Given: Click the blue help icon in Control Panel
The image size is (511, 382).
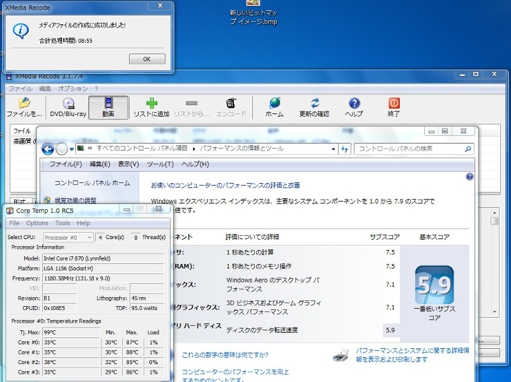Looking at the screenshot, I should (469, 177).
